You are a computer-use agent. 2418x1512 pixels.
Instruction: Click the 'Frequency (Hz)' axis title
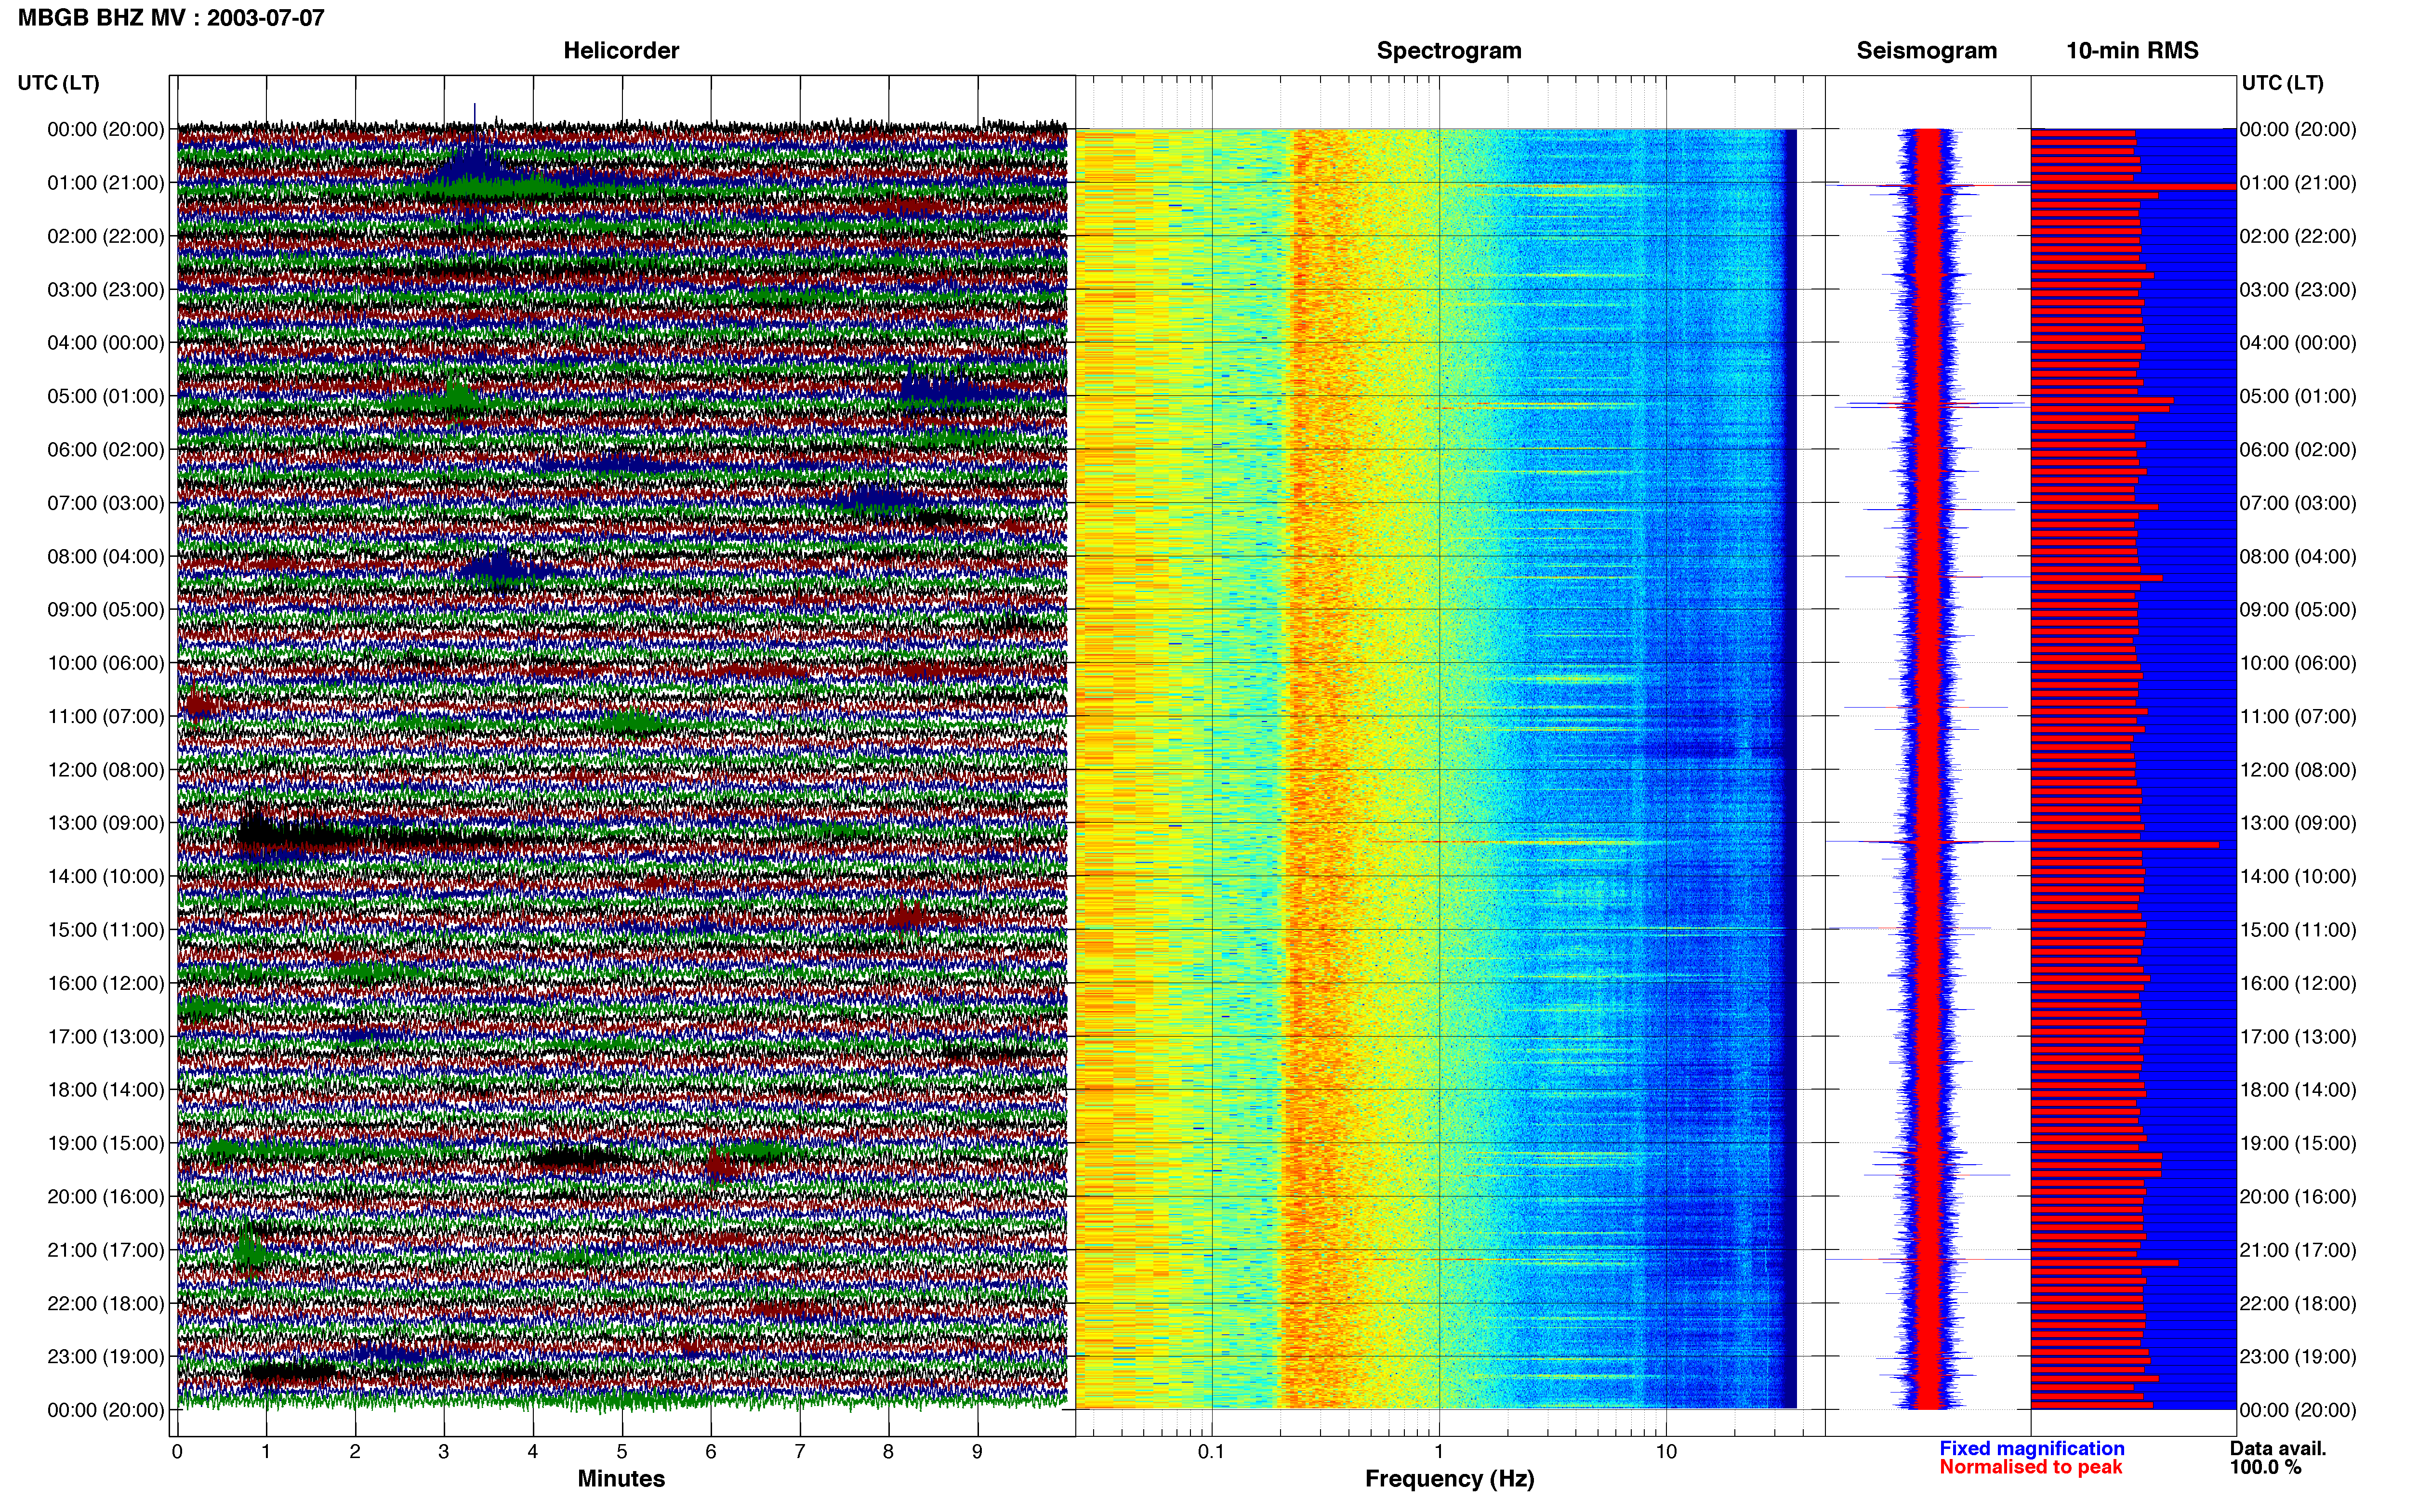(x=1449, y=1479)
